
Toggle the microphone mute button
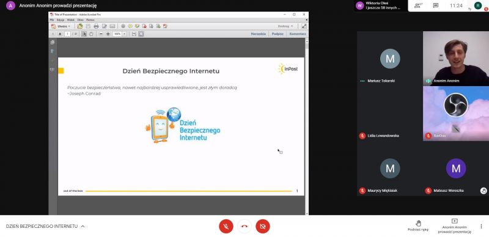pos(226,227)
